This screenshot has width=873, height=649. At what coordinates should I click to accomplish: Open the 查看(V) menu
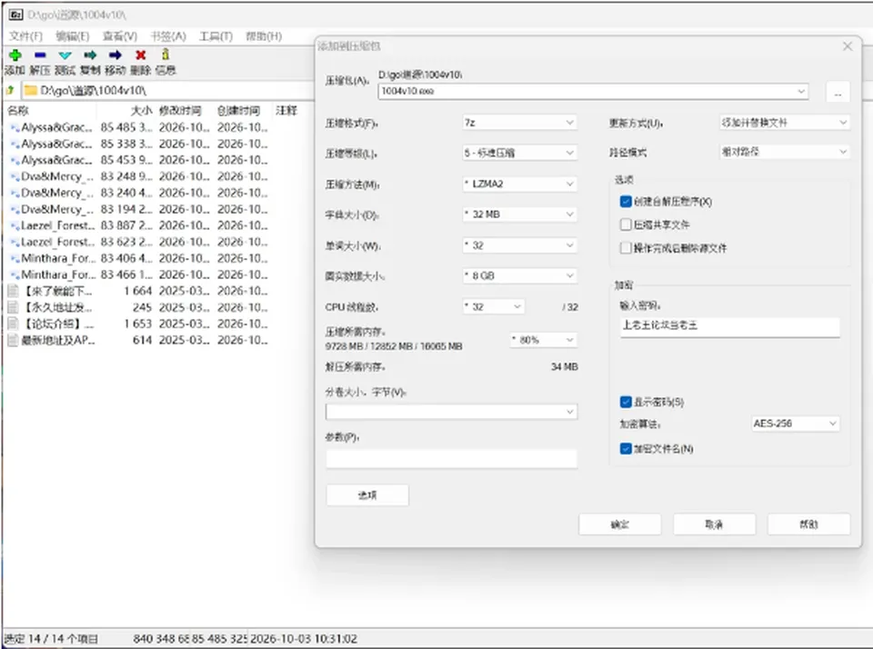120,36
